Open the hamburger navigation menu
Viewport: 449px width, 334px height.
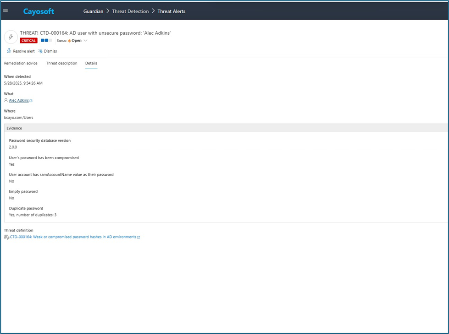coord(6,11)
